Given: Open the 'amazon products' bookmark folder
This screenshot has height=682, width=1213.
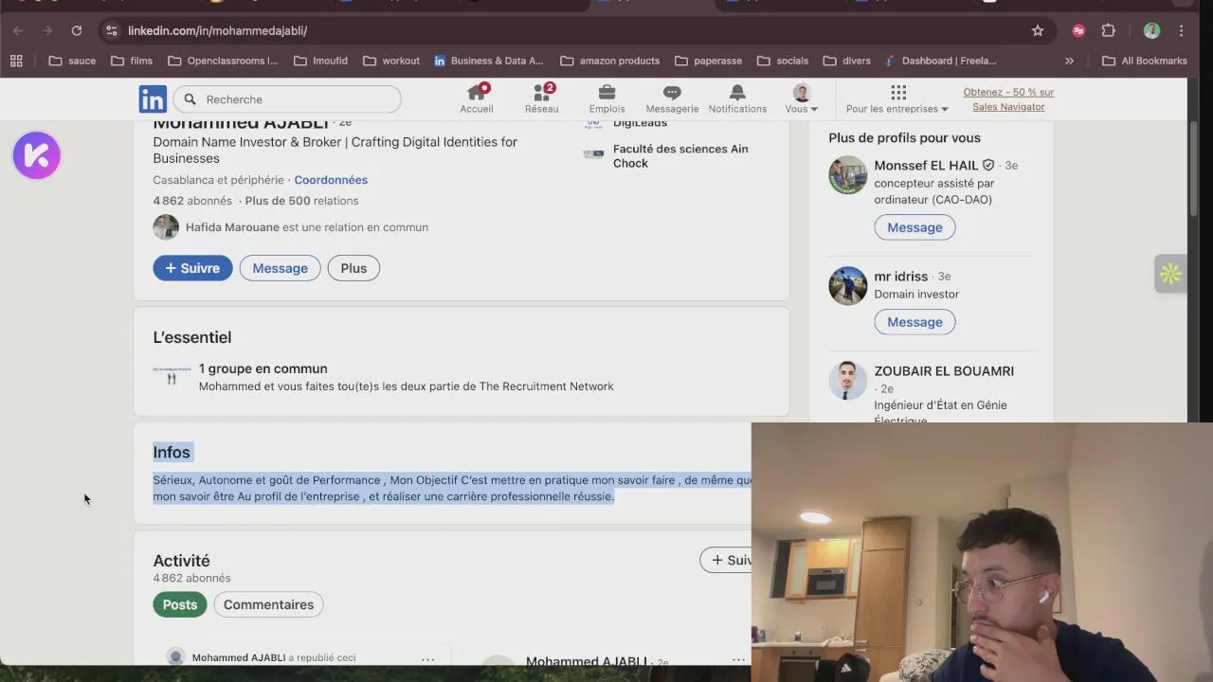Looking at the screenshot, I should [610, 61].
